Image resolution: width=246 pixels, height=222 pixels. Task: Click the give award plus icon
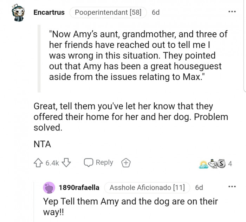tap(125, 163)
